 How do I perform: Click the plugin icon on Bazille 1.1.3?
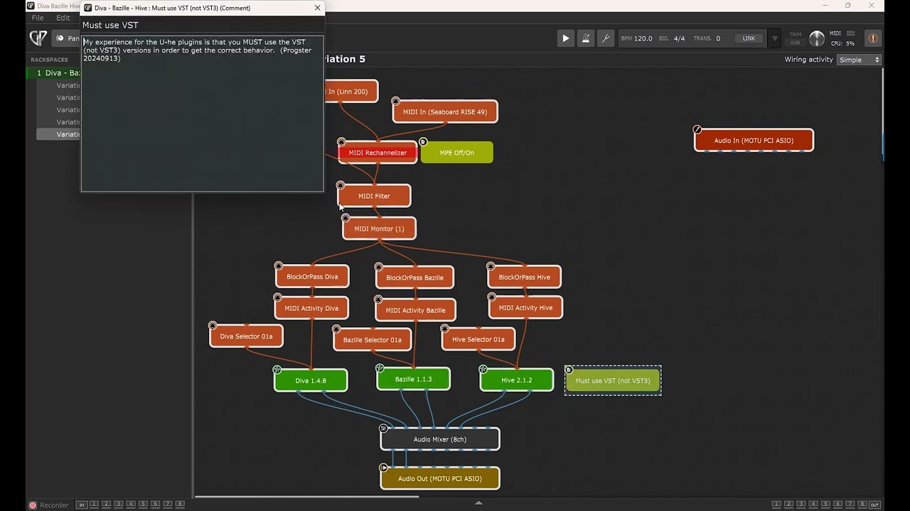point(380,368)
